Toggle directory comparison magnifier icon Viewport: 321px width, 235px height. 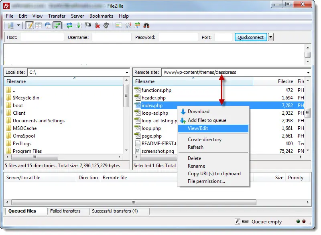pos(128,25)
